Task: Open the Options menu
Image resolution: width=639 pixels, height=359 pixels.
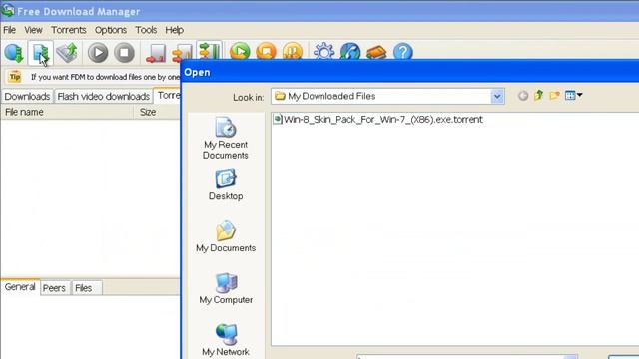Action: click(111, 30)
